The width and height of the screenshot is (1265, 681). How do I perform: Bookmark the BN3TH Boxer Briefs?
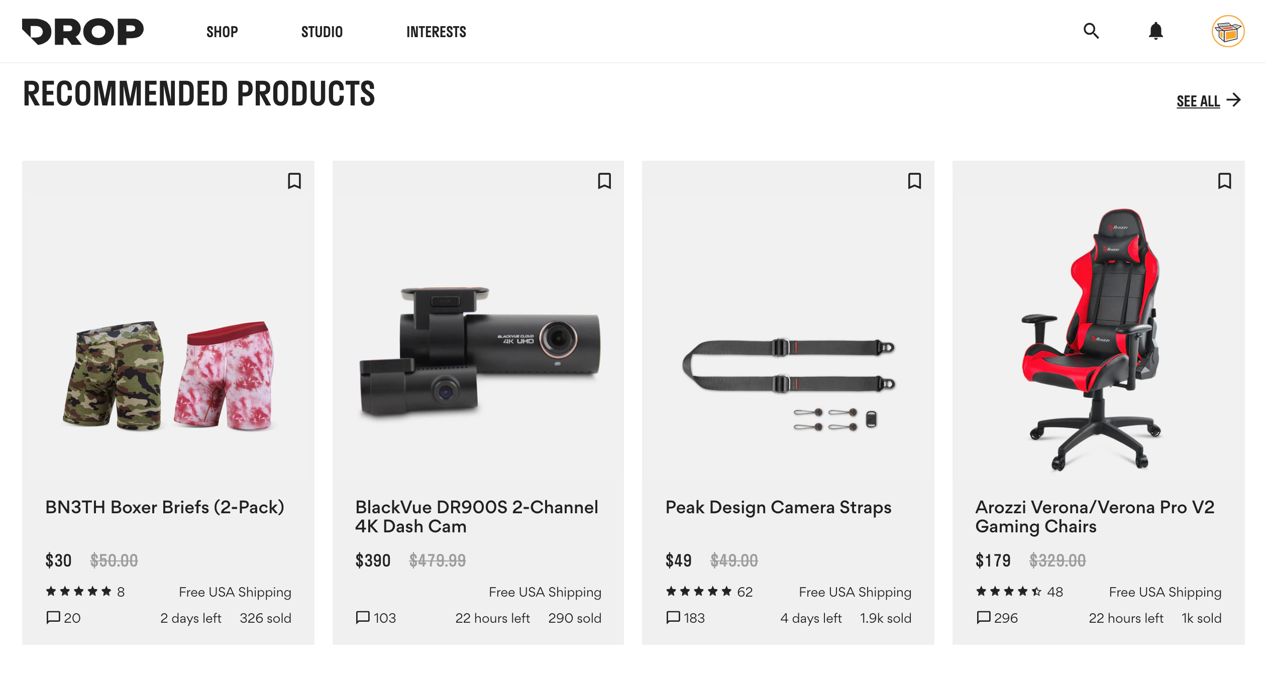tap(294, 181)
